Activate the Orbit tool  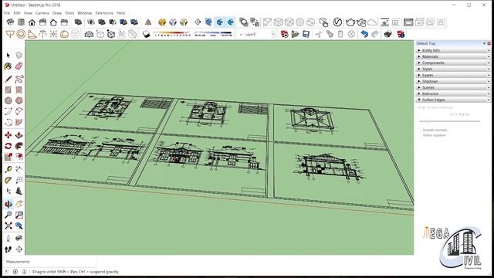pos(8,204)
